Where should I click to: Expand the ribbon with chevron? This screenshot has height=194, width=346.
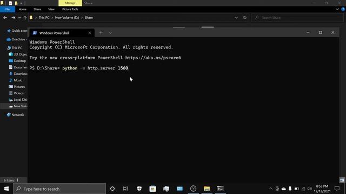[x=337, y=9]
